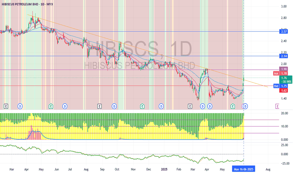The height and width of the screenshot is (173, 293).
Task: Click the 10.00 indicator axis label
Action: pos(285,126)
